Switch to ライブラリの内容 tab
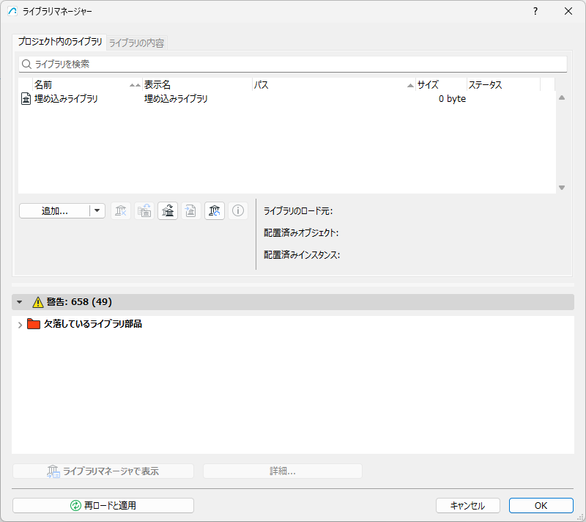The height and width of the screenshot is (522, 586). (136, 43)
